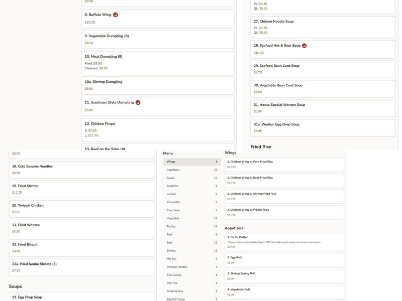The width and height of the screenshot is (402, 301).
Task: Open the Pad Thai category
Action: pos(192,283)
